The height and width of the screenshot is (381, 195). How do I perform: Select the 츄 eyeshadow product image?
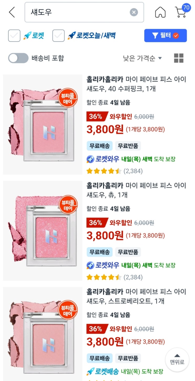[43, 231]
